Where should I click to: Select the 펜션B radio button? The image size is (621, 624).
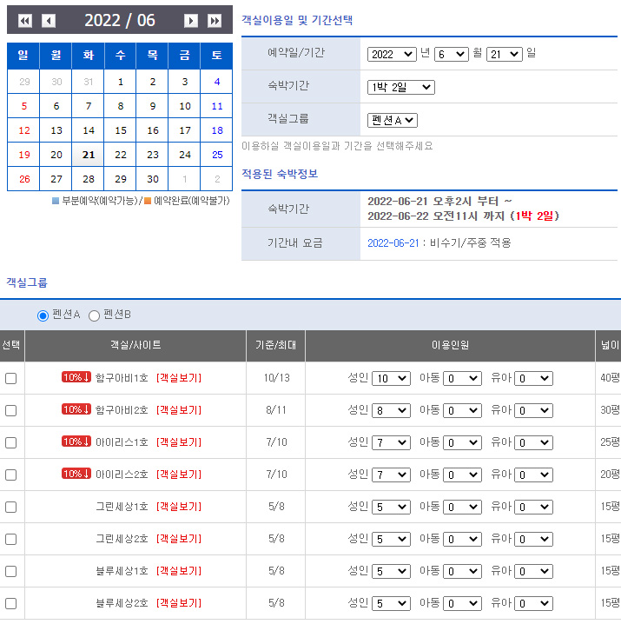(94, 315)
